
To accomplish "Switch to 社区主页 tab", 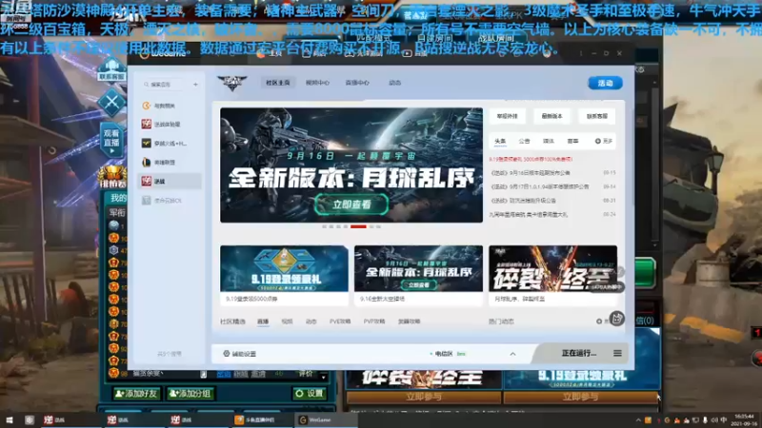I will click(277, 83).
